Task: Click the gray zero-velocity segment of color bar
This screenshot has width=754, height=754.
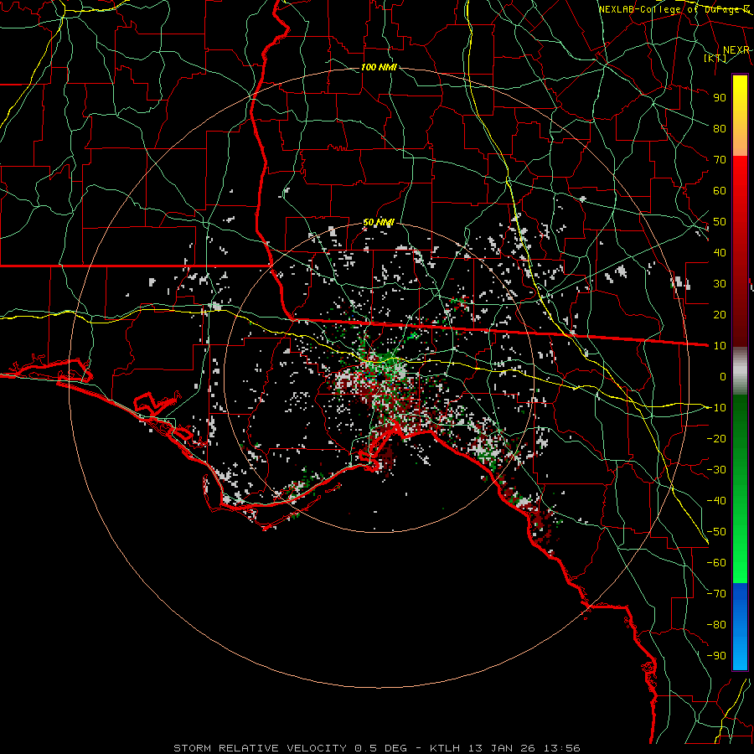Action: tap(740, 371)
